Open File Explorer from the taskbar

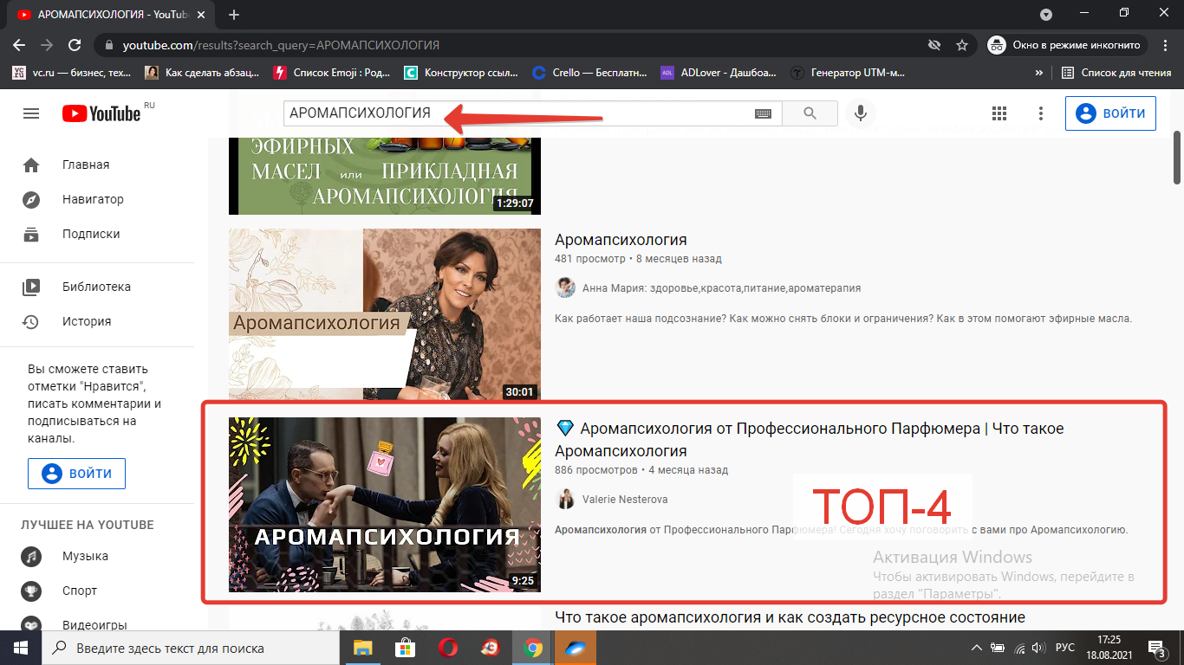(361, 648)
